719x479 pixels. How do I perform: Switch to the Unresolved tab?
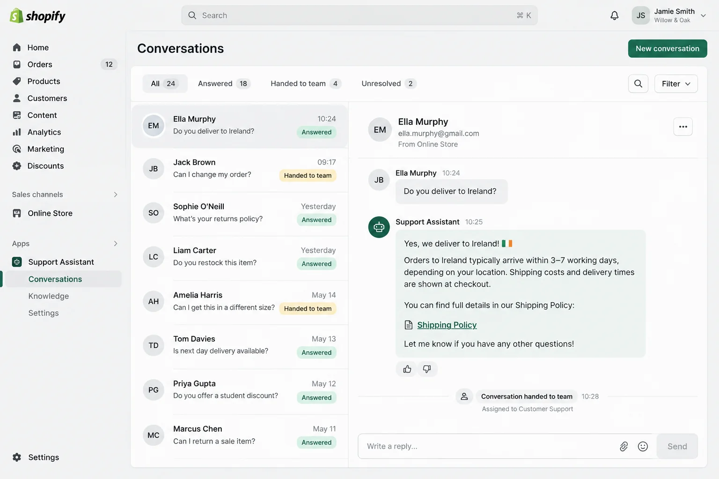pyautogui.click(x=389, y=84)
